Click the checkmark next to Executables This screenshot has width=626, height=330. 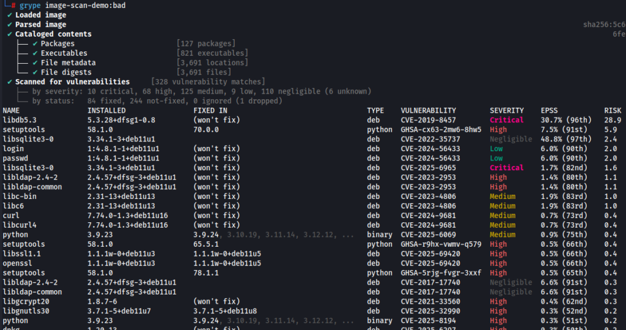click(x=35, y=53)
